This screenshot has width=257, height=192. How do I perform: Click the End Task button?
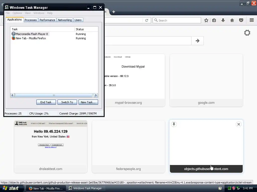click(x=46, y=102)
